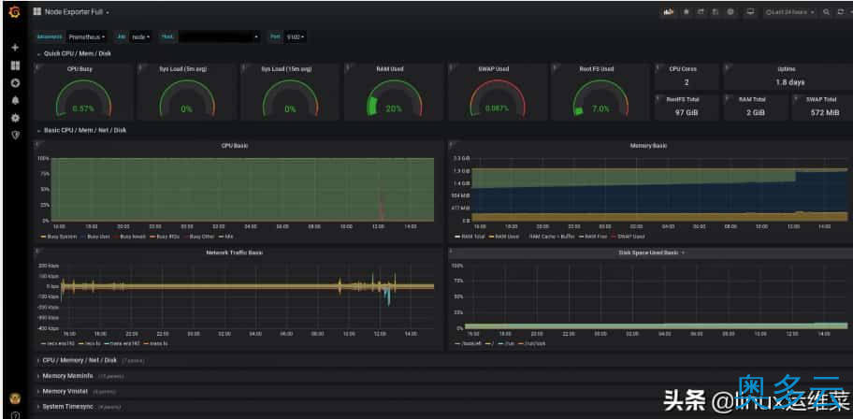Click the Save dashboard icon
This screenshot has height=419, width=853.
tap(716, 11)
